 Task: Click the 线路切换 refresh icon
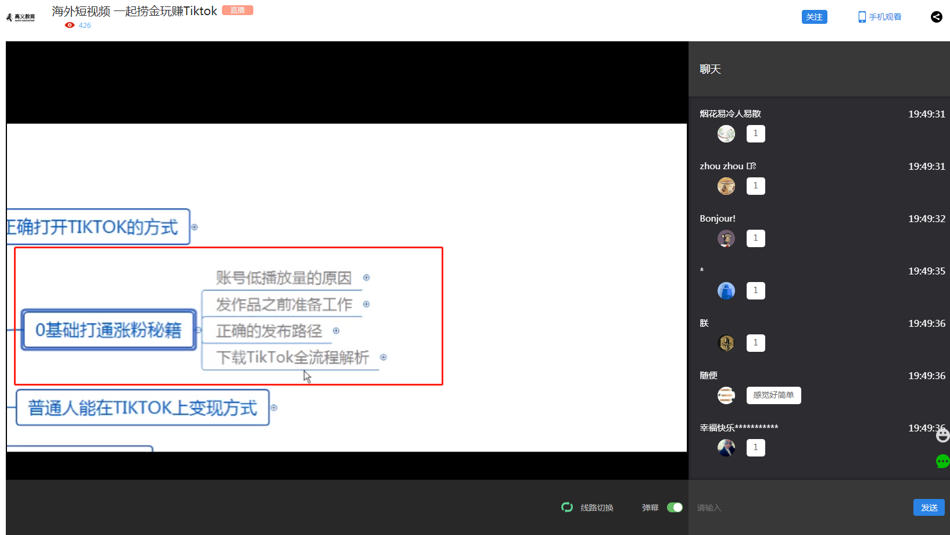[x=567, y=507]
